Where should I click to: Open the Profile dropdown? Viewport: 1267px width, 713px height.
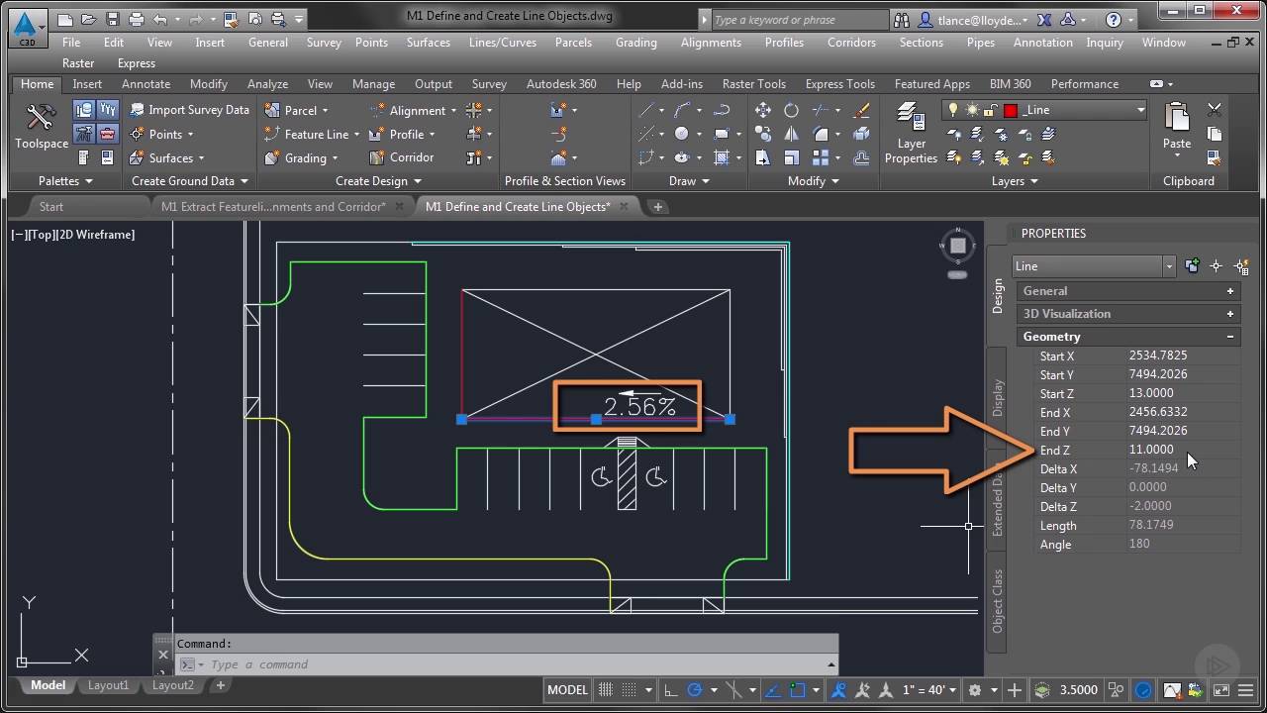click(x=403, y=134)
